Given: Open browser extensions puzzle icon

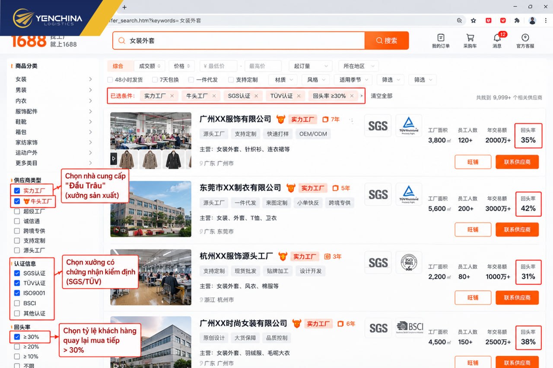Looking at the screenshot, I should [x=517, y=20].
